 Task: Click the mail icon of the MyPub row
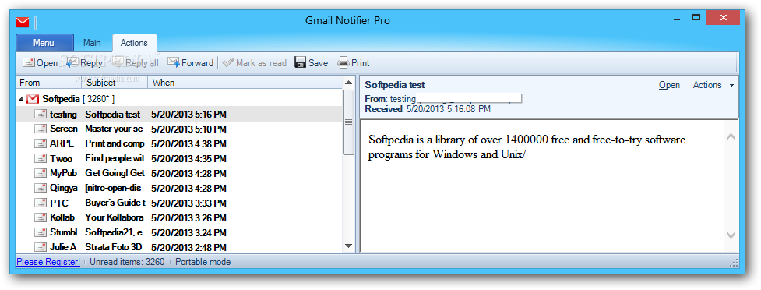[x=41, y=173]
